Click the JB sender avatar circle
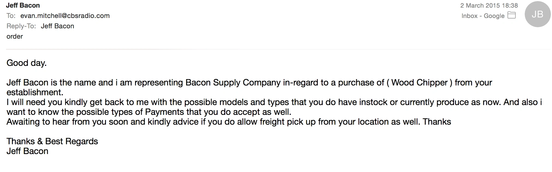The height and width of the screenshot is (172, 552). click(537, 14)
